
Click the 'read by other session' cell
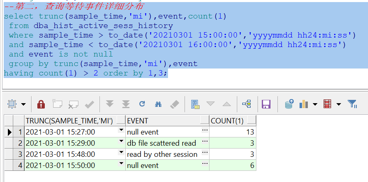pyautogui.click(x=167, y=154)
